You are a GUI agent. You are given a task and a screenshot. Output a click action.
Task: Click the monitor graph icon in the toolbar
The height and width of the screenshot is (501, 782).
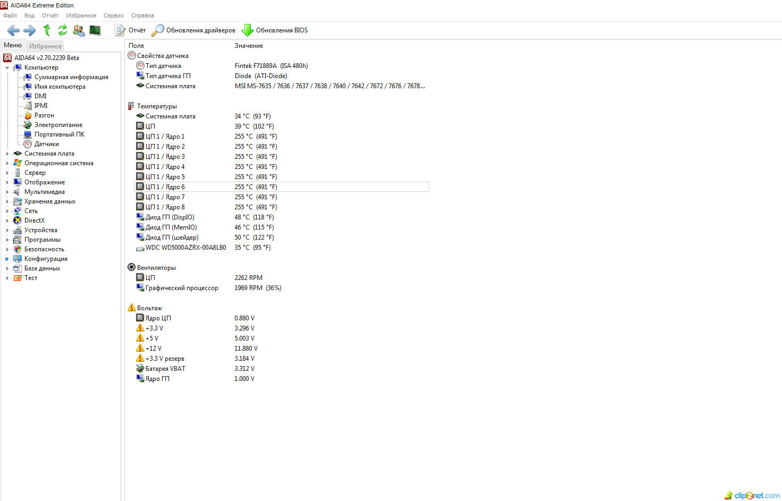(95, 30)
